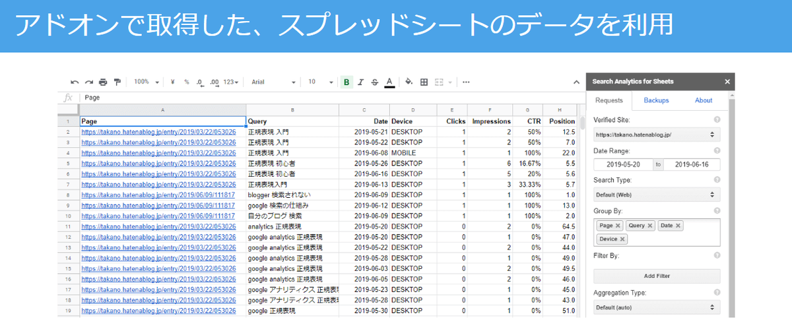Select cell 'analytics 正規表現'
Image resolution: width=792 pixels, height=331 pixels.
pyautogui.click(x=292, y=227)
